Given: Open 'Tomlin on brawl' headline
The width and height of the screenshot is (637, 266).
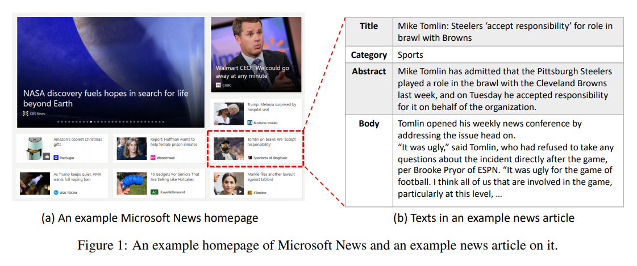Looking at the screenshot, I should pyautogui.click(x=271, y=142).
